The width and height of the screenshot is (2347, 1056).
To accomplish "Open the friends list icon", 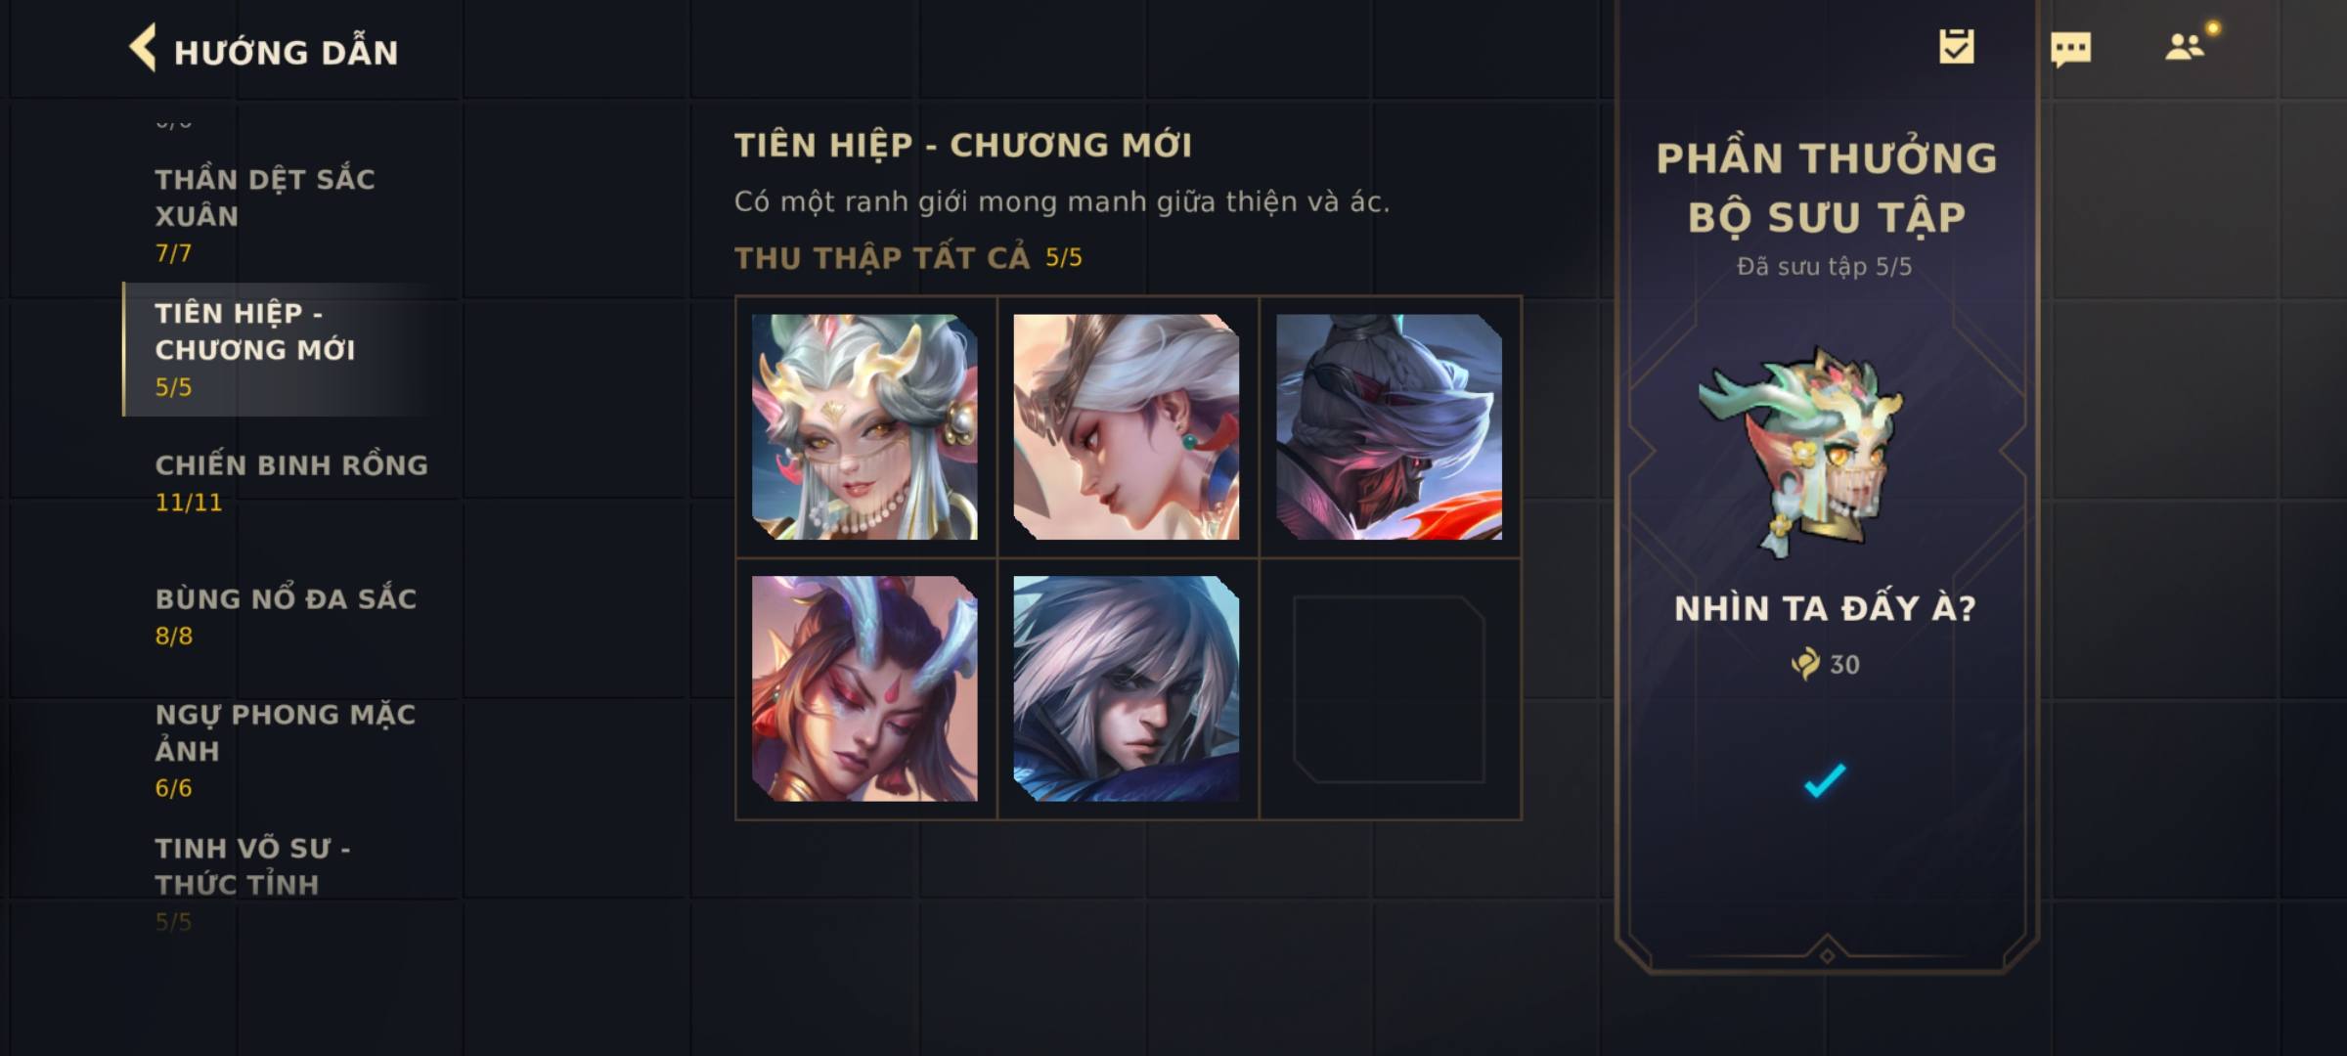I will click(x=2185, y=47).
